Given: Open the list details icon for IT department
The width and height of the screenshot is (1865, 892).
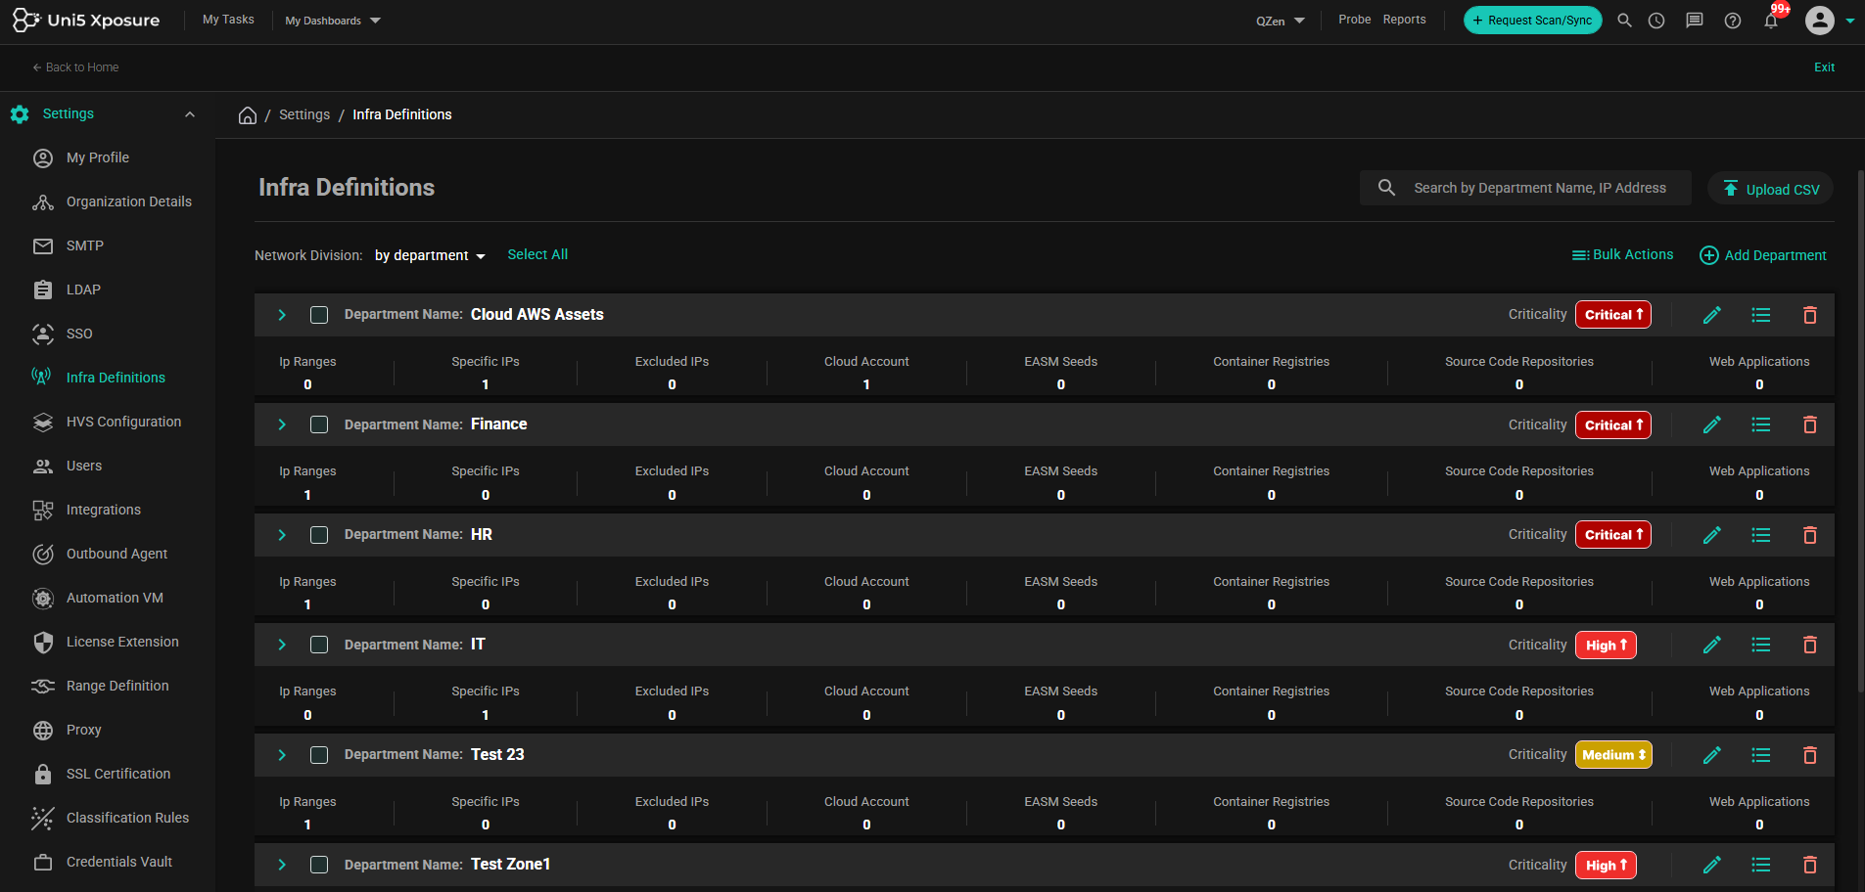Looking at the screenshot, I should coord(1760,645).
